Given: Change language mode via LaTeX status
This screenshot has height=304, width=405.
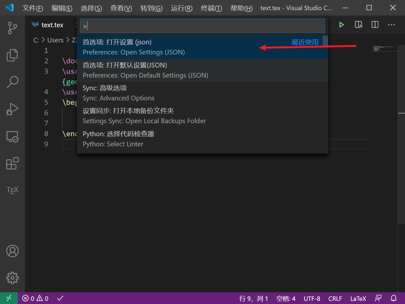Looking at the screenshot, I should 358,298.
